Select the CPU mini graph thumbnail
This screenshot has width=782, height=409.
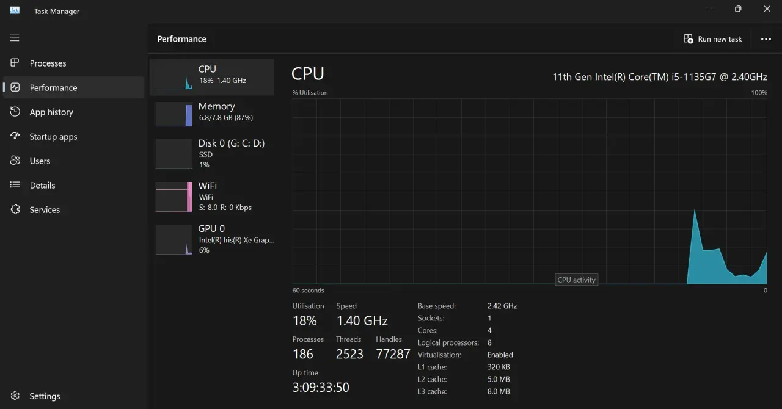coord(174,77)
